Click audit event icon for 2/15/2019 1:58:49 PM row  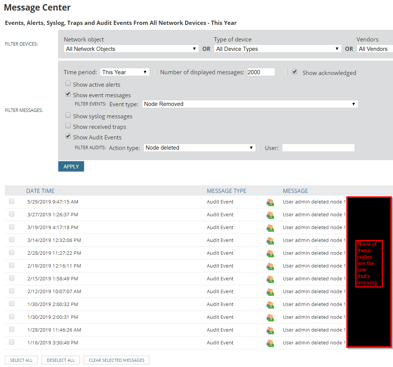(x=270, y=279)
